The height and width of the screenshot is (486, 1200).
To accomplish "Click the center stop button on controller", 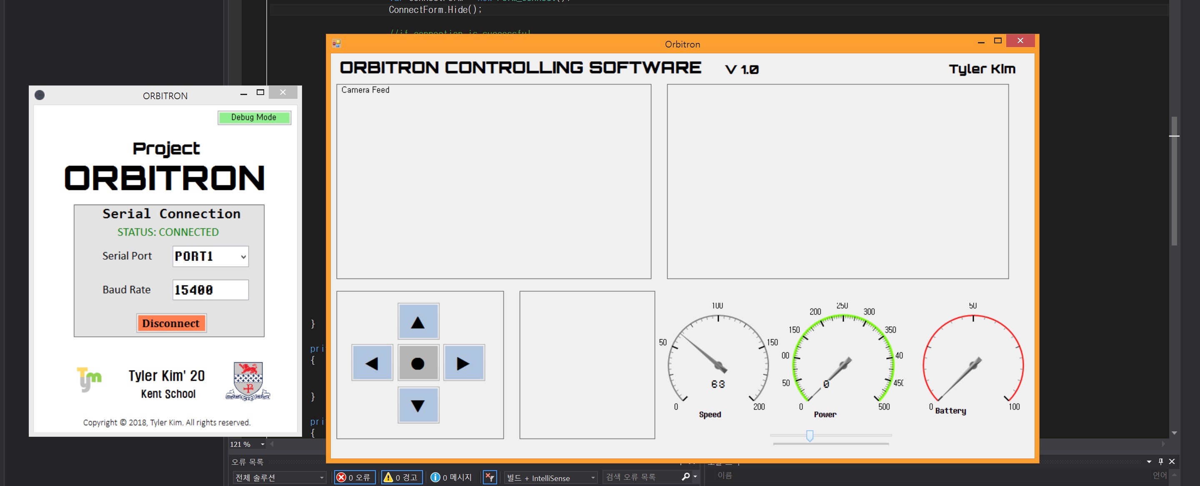I will coord(419,363).
